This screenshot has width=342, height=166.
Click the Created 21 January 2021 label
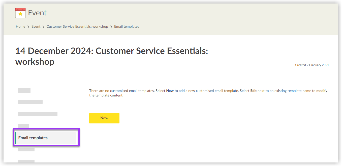point(312,65)
